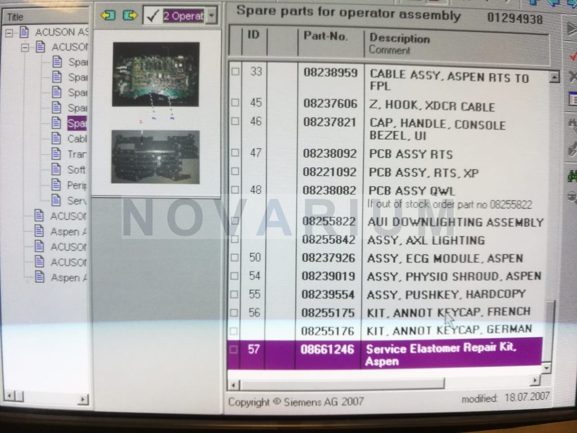The image size is (577, 433).
Task: Click CABLE ASSY, ASPEN RTS TO FPL description
Action: (x=449, y=80)
